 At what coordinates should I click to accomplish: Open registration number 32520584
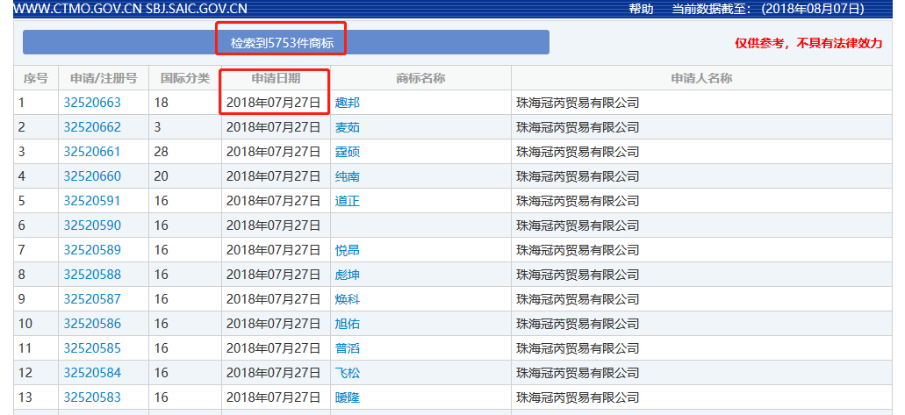click(x=92, y=373)
